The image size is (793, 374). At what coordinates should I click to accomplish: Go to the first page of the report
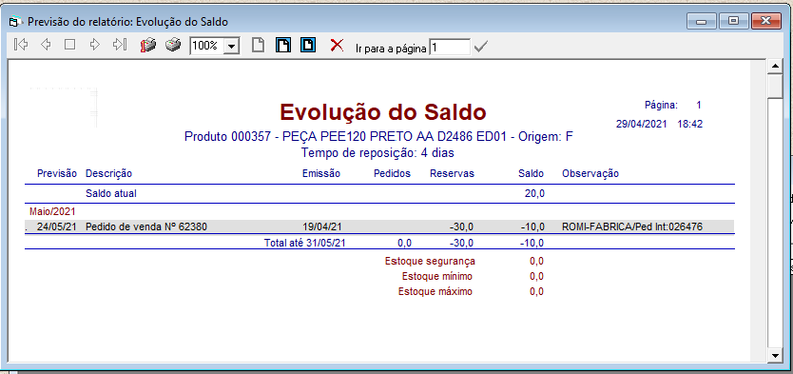[x=21, y=45]
